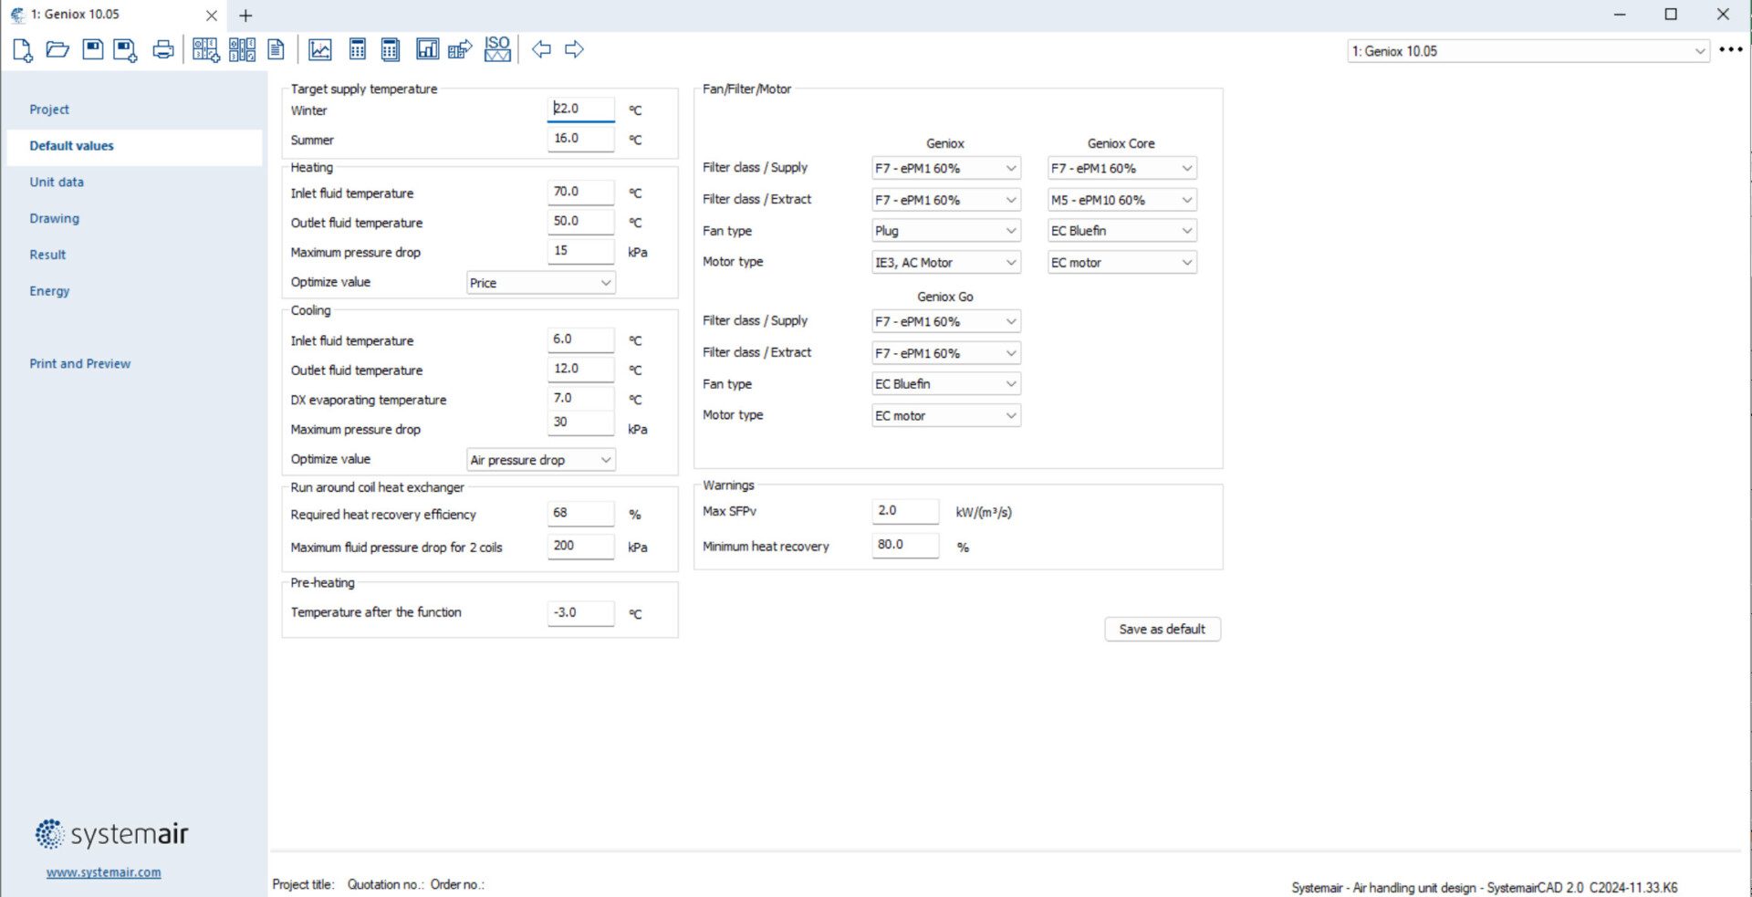Go forward with the right arrow icon

(x=574, y=49)
